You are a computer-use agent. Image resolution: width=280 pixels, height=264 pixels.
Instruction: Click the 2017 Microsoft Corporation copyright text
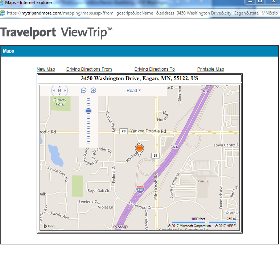point(189,226)
